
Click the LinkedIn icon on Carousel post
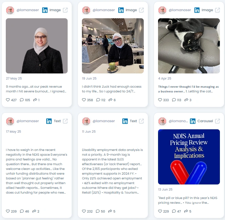pyautogui.click(x=193, y=121)
